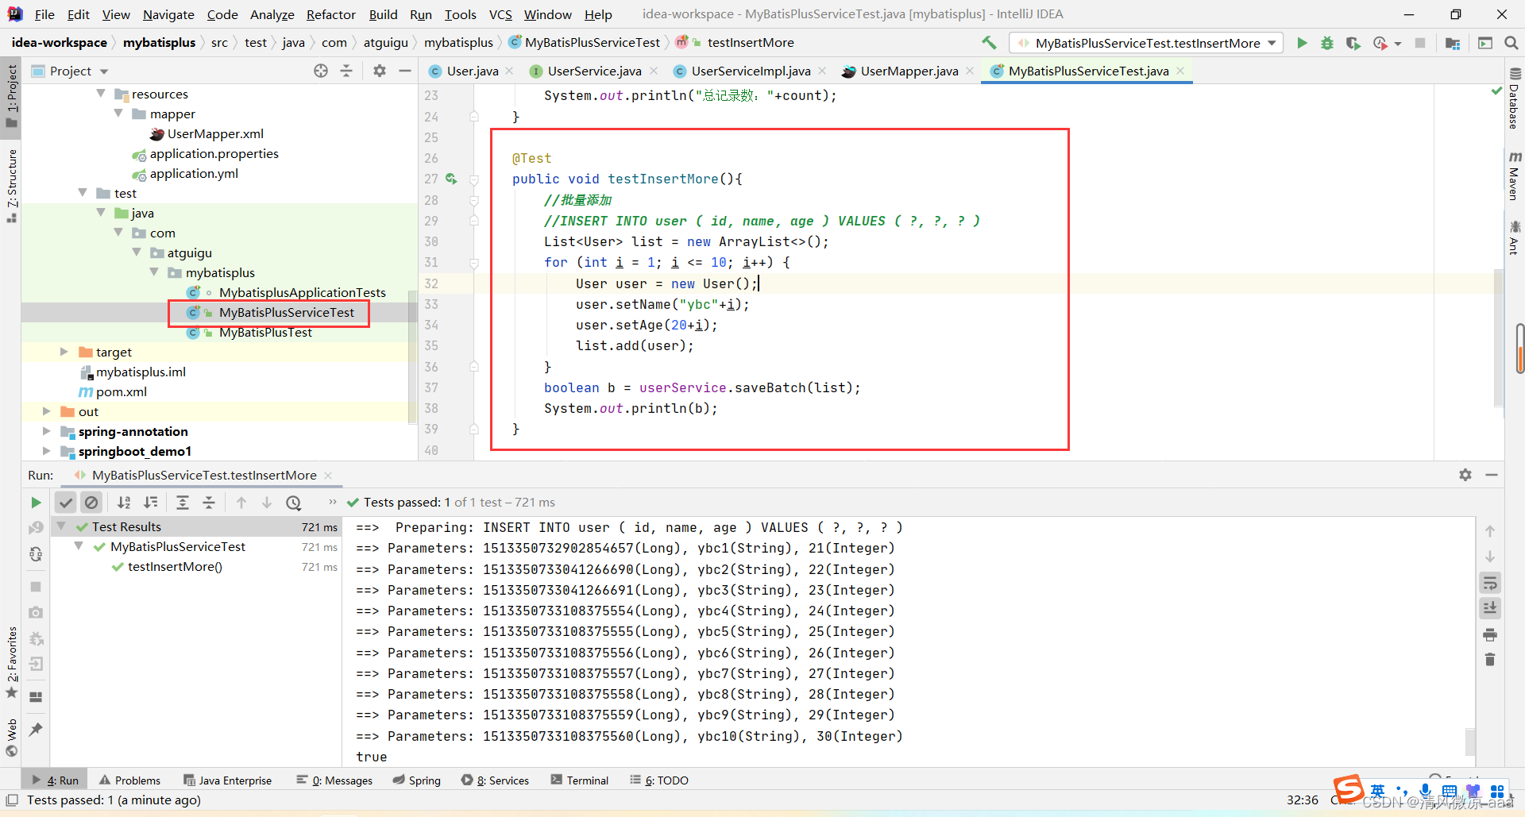
Task: Toggle Show Ignored tests button
Action: click(91, 503)
